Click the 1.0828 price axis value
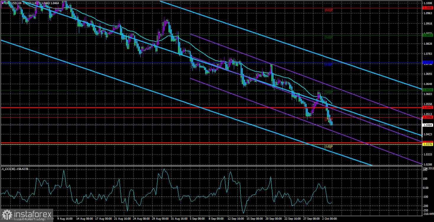The width and height of the screenshot is (434, 222). pos(428,44)
